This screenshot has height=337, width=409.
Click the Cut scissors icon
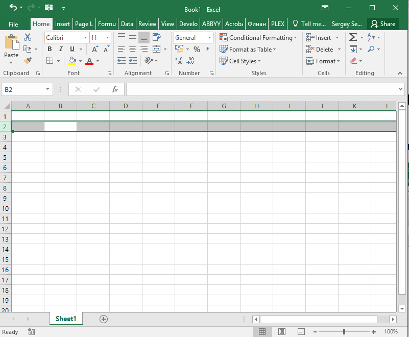28,37
